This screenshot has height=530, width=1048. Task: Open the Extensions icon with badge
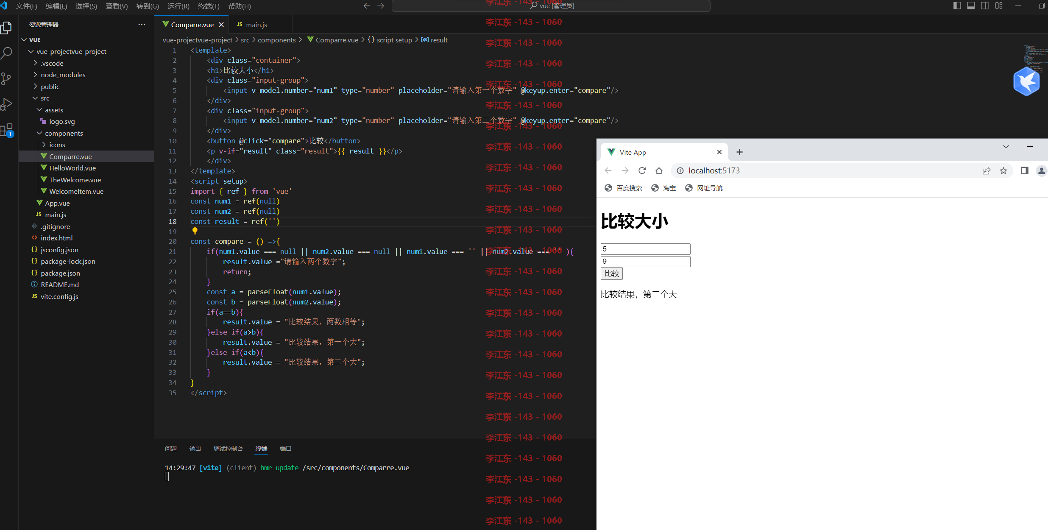(7, 130)
